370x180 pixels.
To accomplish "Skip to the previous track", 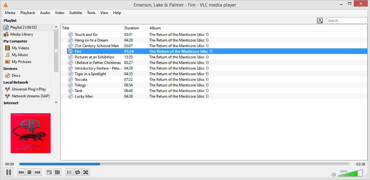I will tap(21, 172).
